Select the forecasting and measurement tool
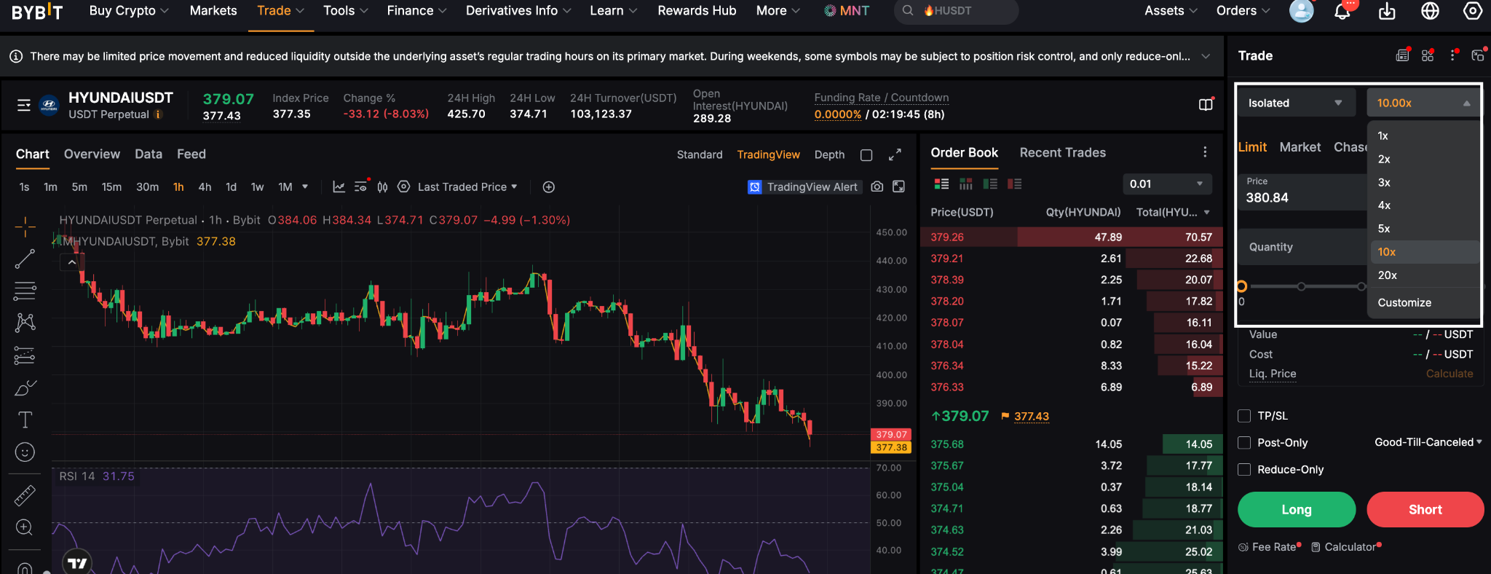 tap(25, 355)
